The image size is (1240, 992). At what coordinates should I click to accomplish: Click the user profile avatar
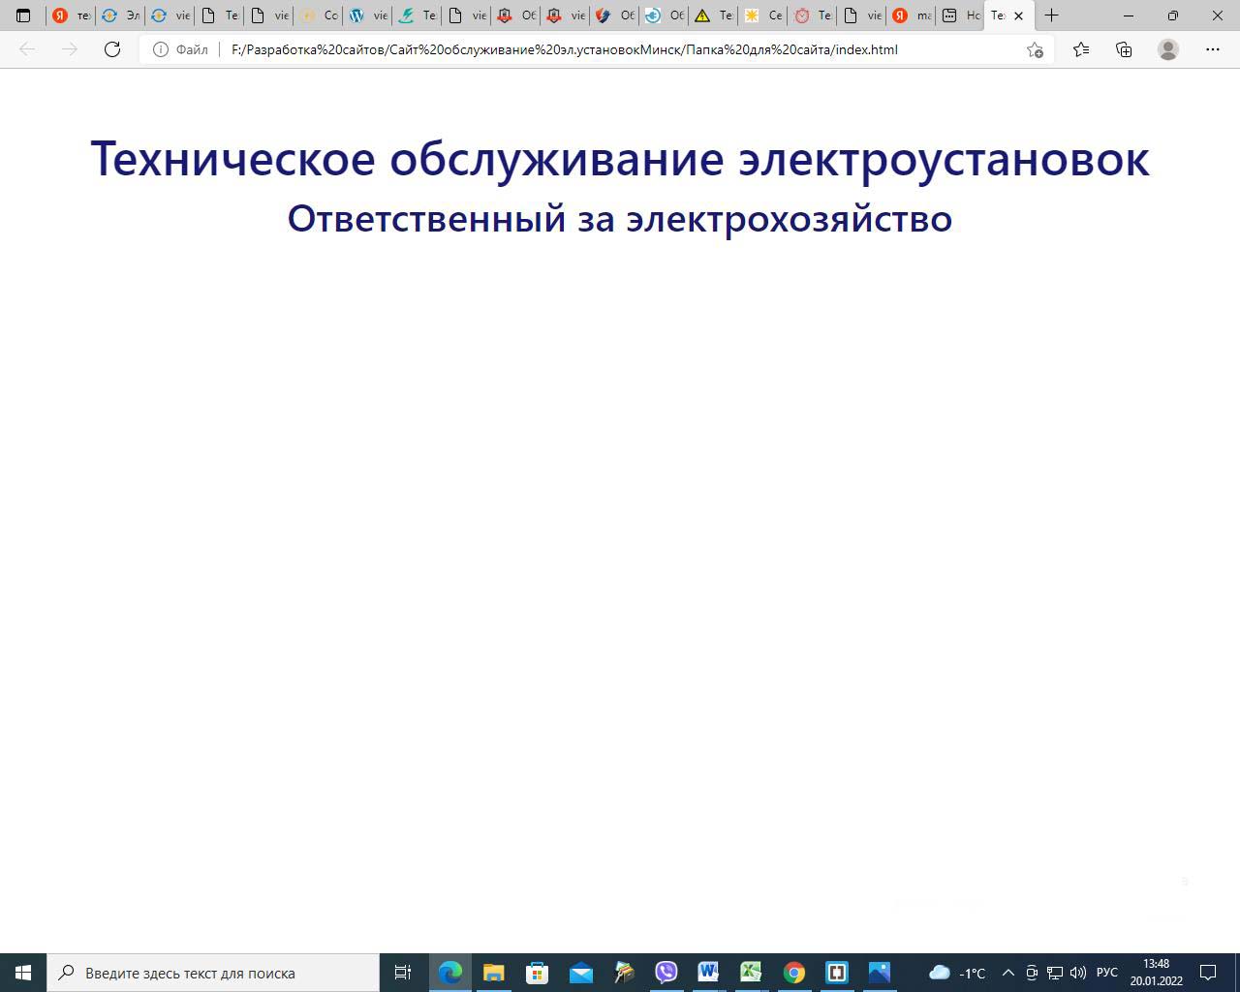[x=1168, y=49]
